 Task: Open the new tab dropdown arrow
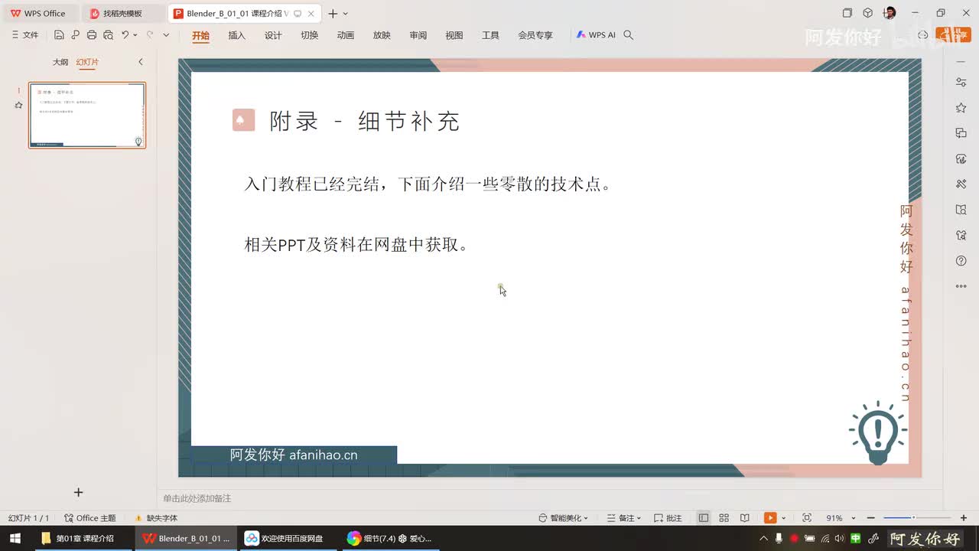pyautogui.click(x=346, y=14)
